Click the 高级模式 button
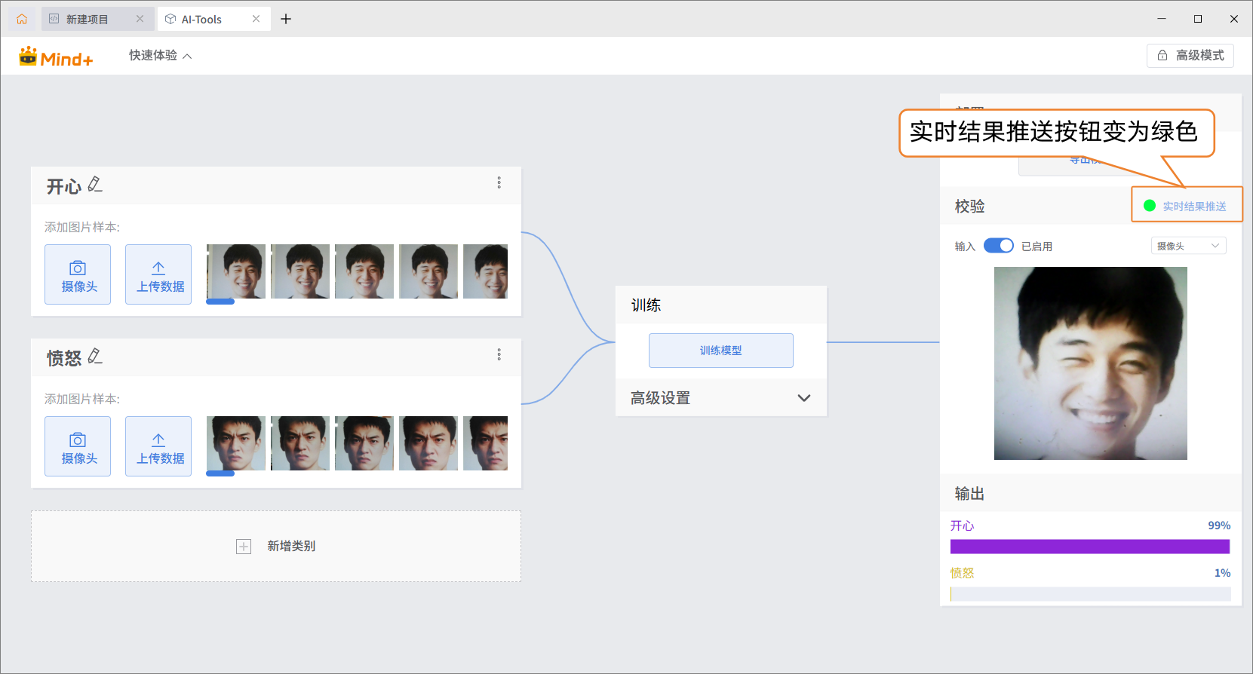Image resolution: width=1253 pixels, height=674 pixels. click(x=1190, y=56)
